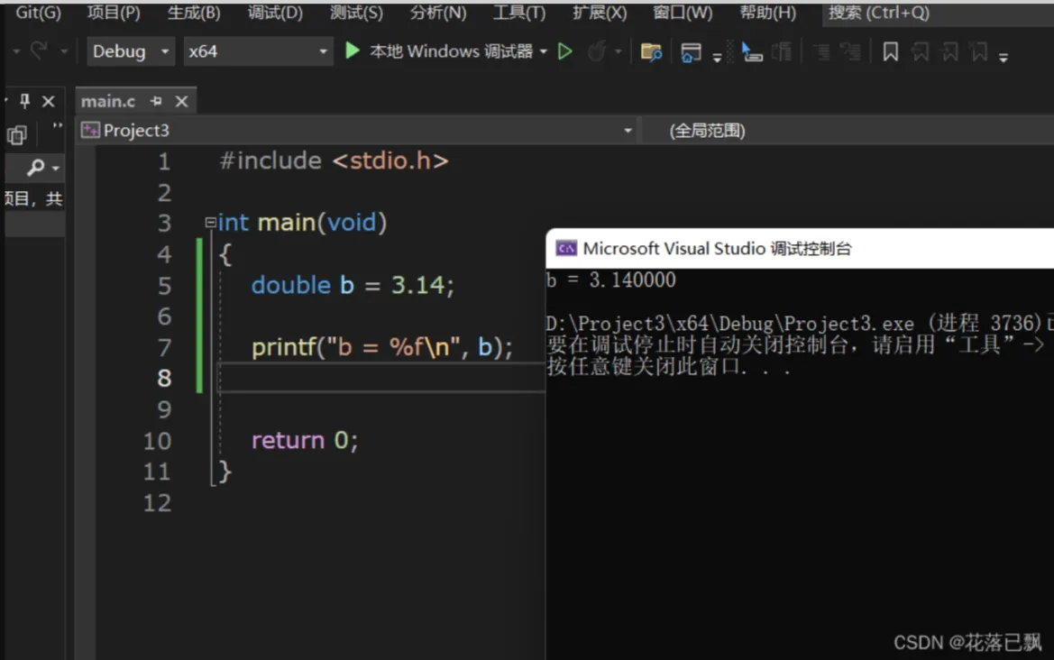Viewport: 1054px width, 660px height.
Task: Open the find-in-files folder icon
Action: tap(651, 51)
